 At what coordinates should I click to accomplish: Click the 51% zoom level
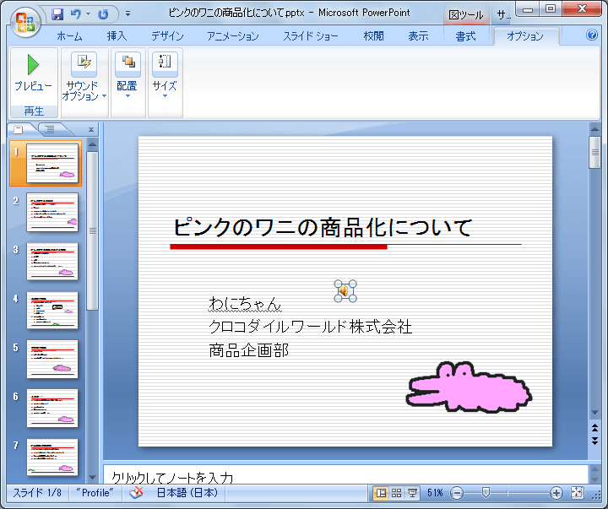tap(435, 493)
